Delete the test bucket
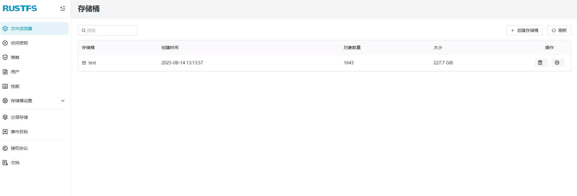This screenshot has width=577, height=196. (540, 63)
